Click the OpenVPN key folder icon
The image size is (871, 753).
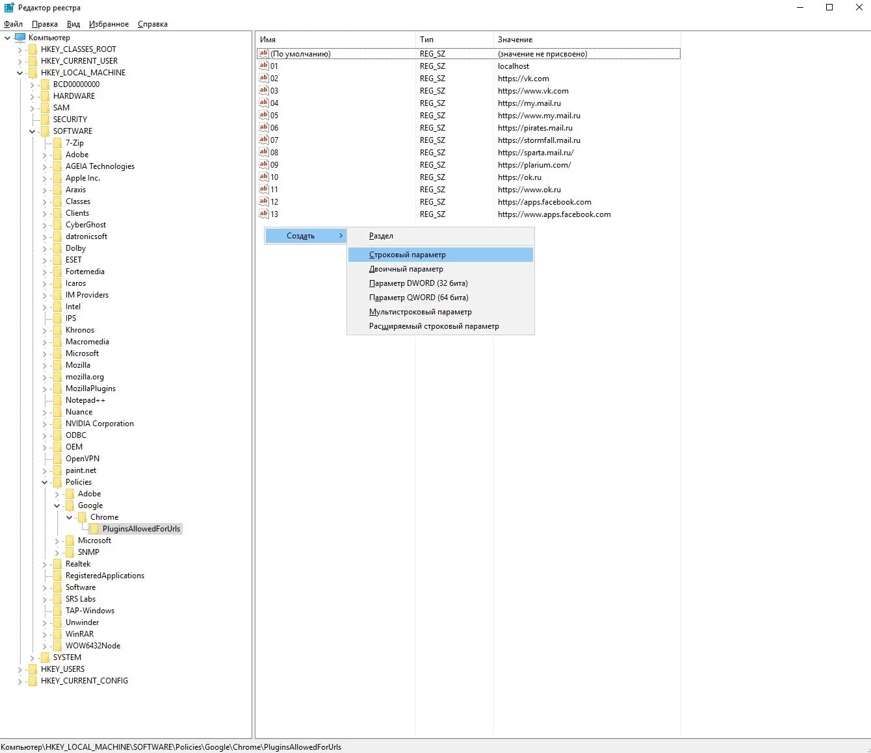tap(57, 459)
